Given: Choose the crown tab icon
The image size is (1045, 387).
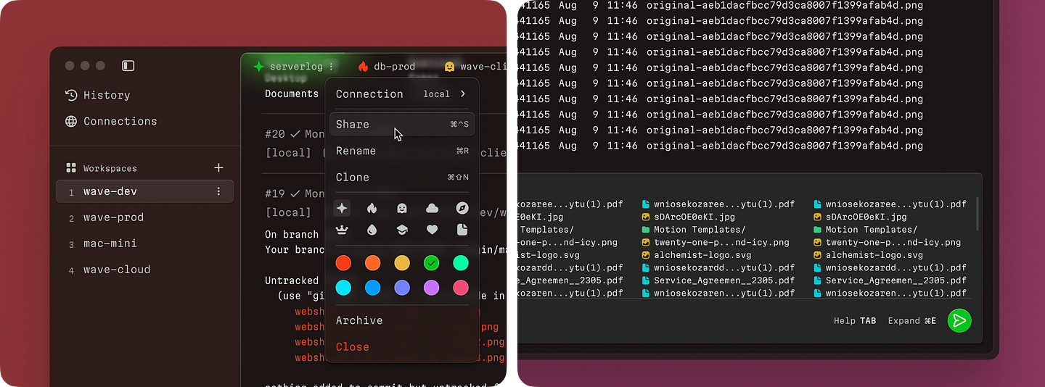Looking at the screenshot, I should coord(342,230).
